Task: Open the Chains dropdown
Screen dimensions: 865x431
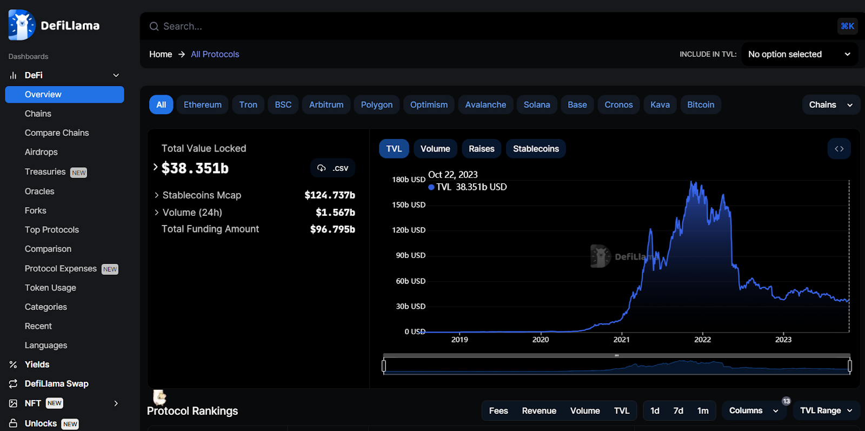Action: click(830, 105)
